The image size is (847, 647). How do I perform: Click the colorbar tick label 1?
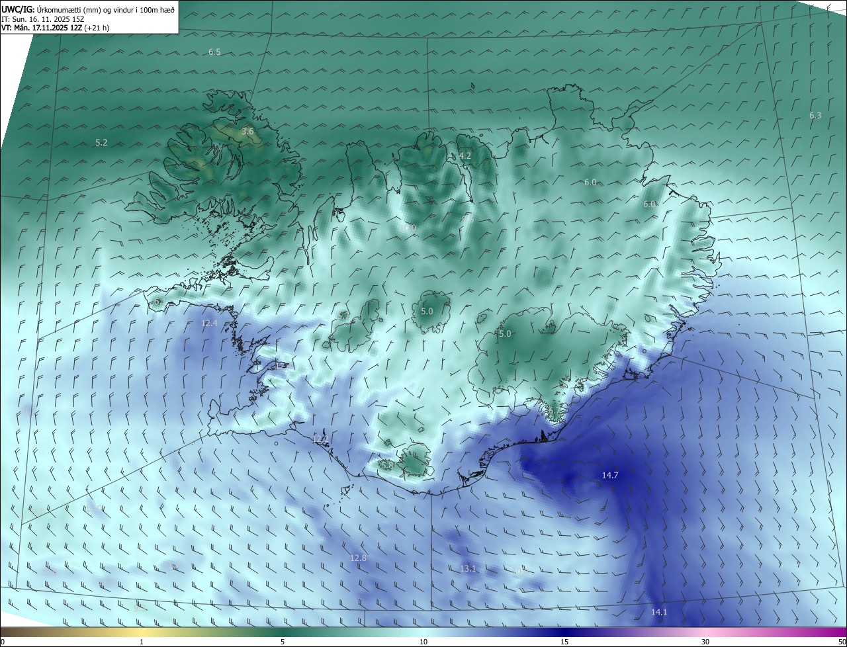(x=142, y=642)
